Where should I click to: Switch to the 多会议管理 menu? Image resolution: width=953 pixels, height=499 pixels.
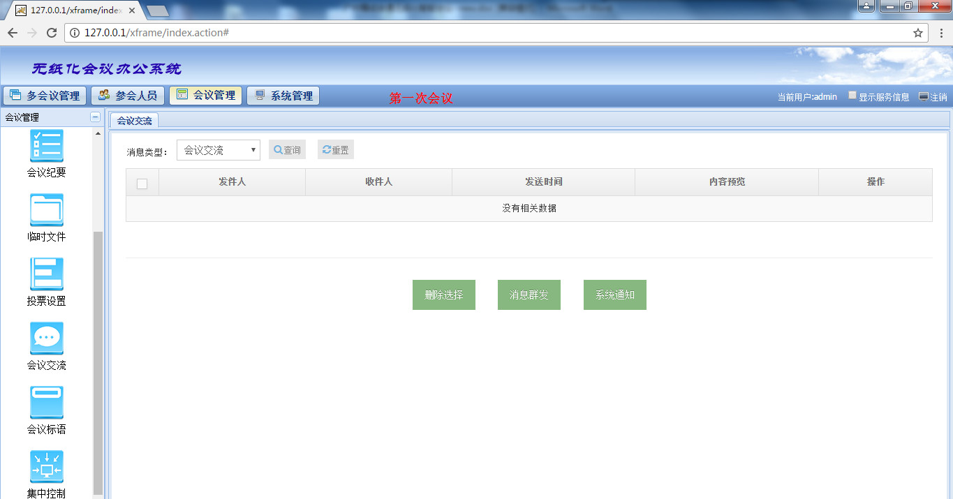45,96
